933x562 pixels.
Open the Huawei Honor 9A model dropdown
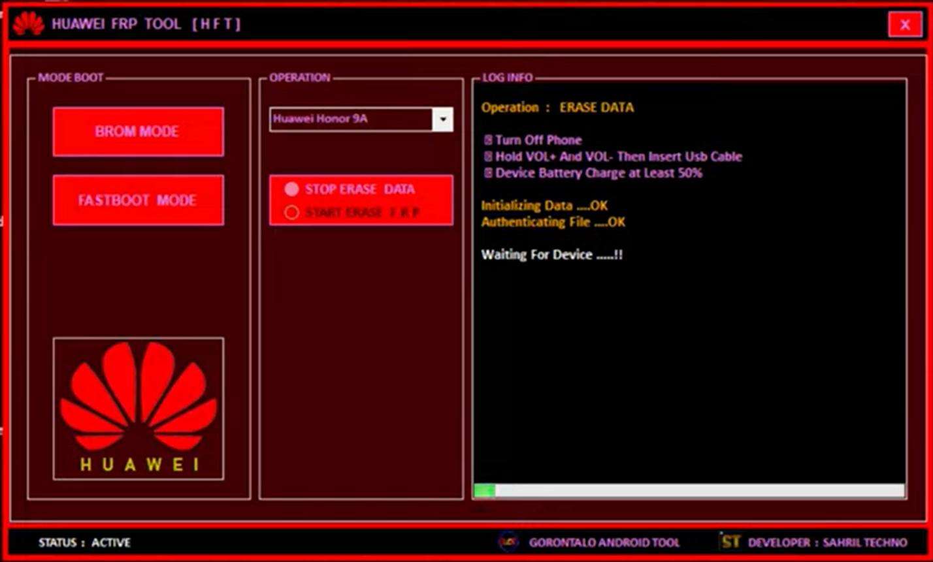pos(361,119)
